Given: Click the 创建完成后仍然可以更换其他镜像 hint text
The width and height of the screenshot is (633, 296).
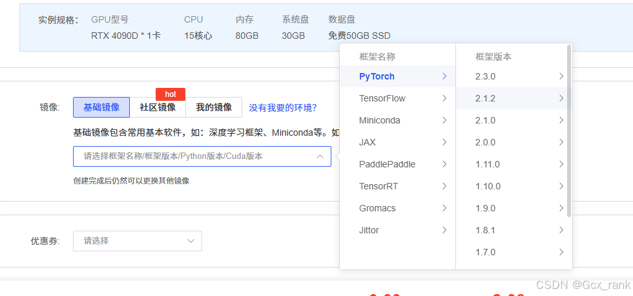Looking at the screenshot, I should pyautogui.click(x=131, y=181).
